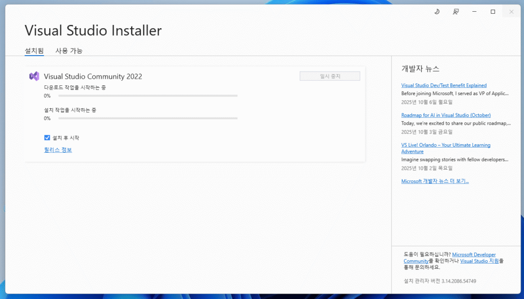Minimize the Visual Studio Installer window

[x=474, y=11]
